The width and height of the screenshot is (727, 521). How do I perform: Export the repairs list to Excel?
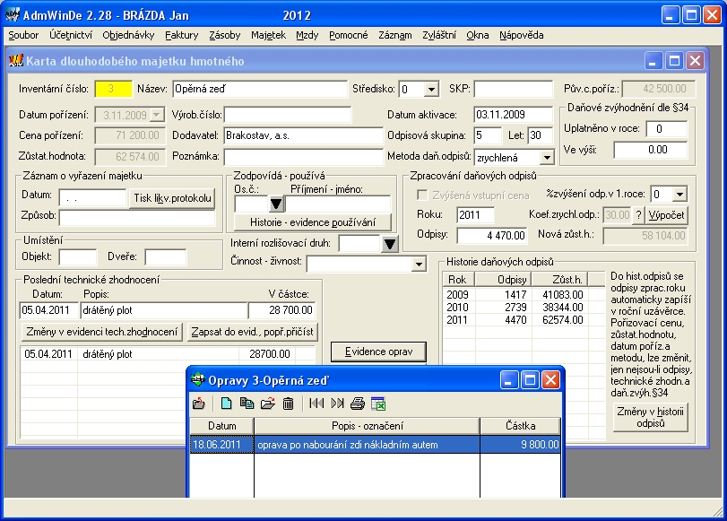click(x=378, y=404)
